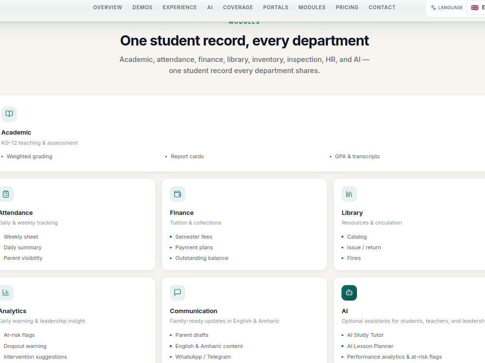Click the Library card heading
Viewport: 485px width, 363px height.
tap(352, 212)
